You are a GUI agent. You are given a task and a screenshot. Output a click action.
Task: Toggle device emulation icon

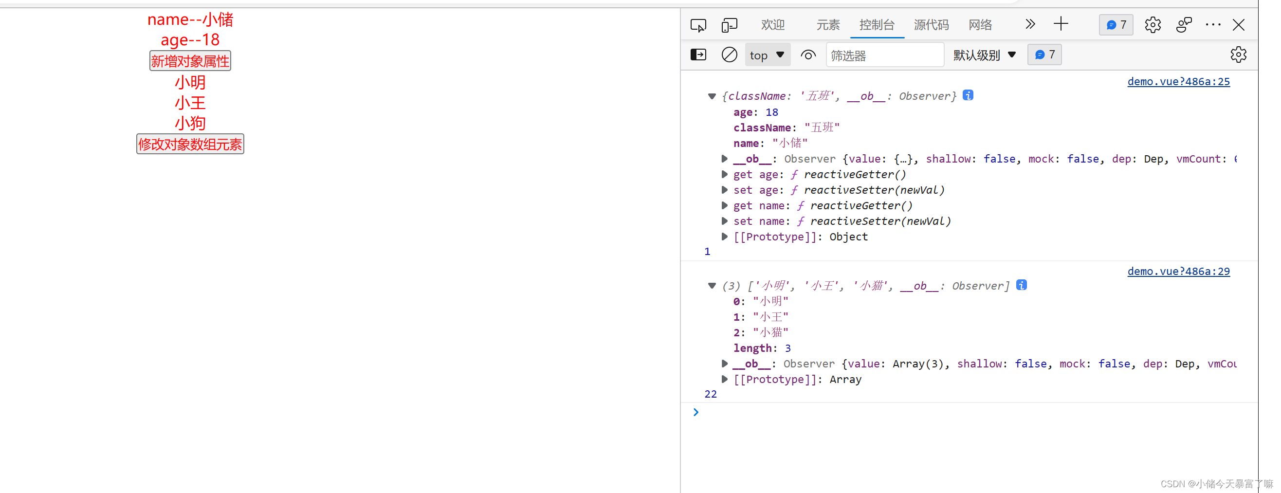click(729, 25)
